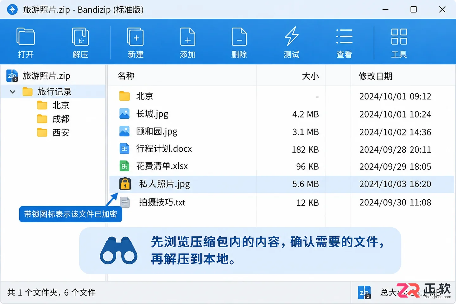Click the document icon of 行程计划.docx
The width and height of the screenshot is (456, 304).
pyautogui.click(x=124, y=149)
